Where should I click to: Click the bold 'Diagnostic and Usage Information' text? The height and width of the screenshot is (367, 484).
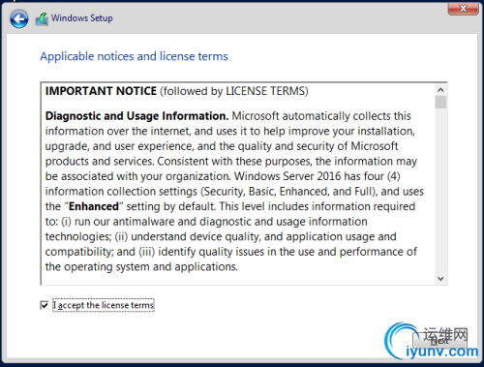tap(136, 116)
